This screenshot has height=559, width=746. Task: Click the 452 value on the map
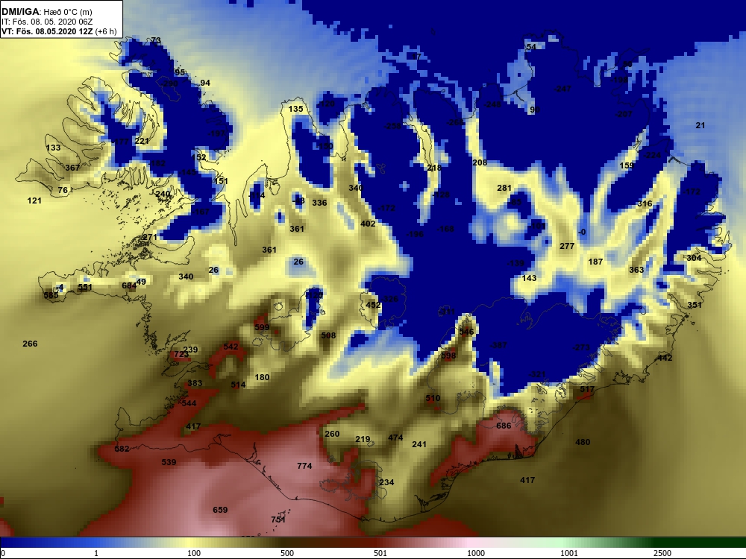(373, 305)
